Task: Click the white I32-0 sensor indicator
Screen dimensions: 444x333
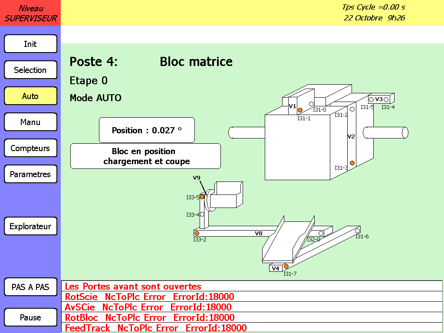Action: click(321, 233)
